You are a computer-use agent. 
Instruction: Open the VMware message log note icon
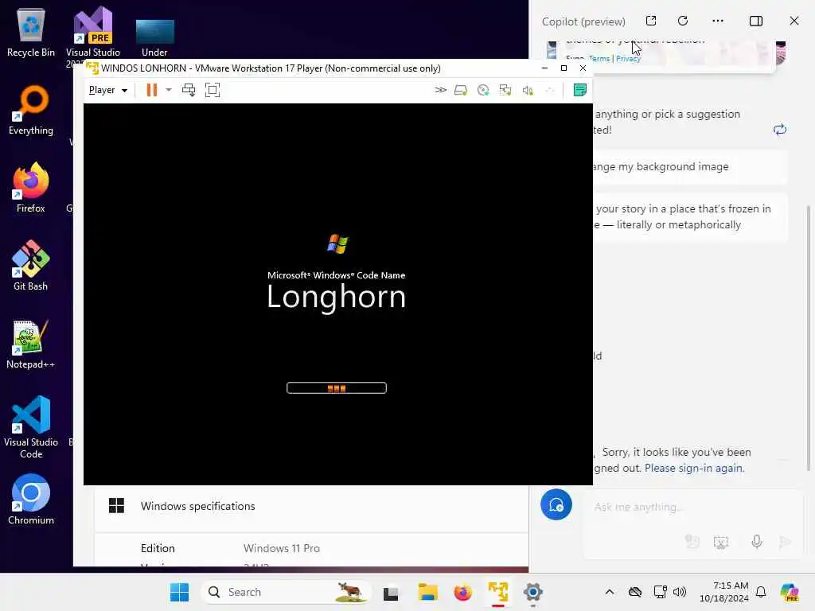coord(579,90)
